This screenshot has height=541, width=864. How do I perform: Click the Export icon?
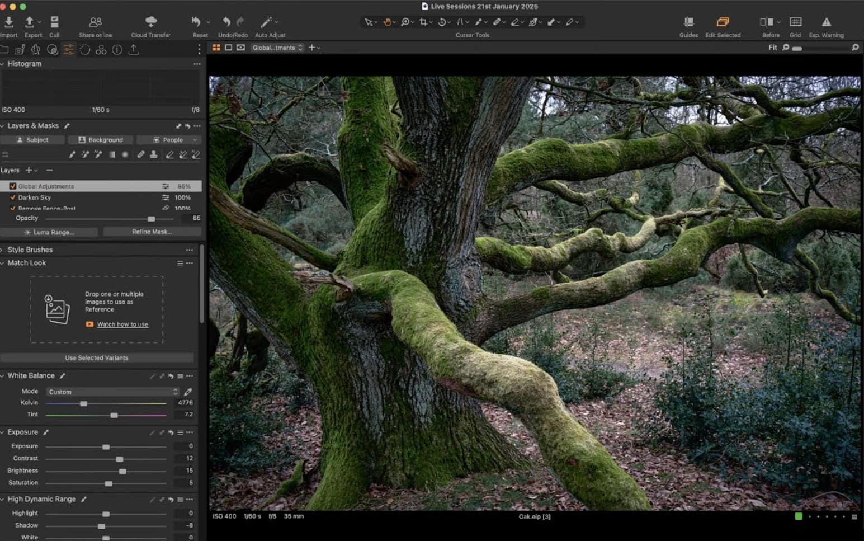tap(30, 22)
